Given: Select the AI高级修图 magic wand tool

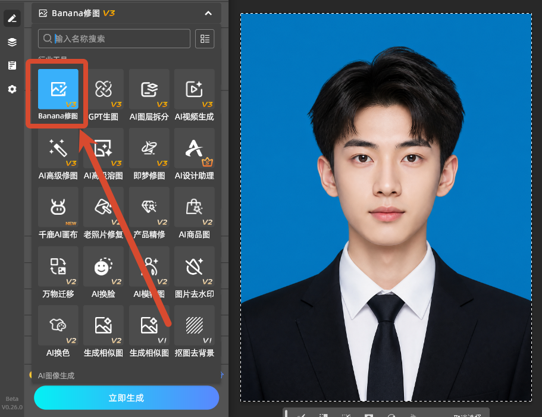Looking at the screenshot, I should coord(58,148).
